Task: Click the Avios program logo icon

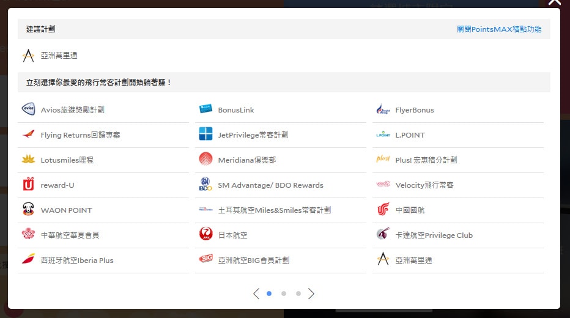Action: [x=28, y=109]
